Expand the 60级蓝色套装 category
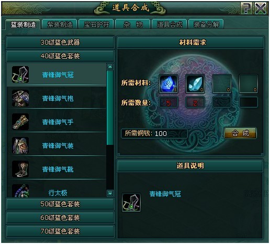Screen dimensions: 270x244 (x=60, y=218)
